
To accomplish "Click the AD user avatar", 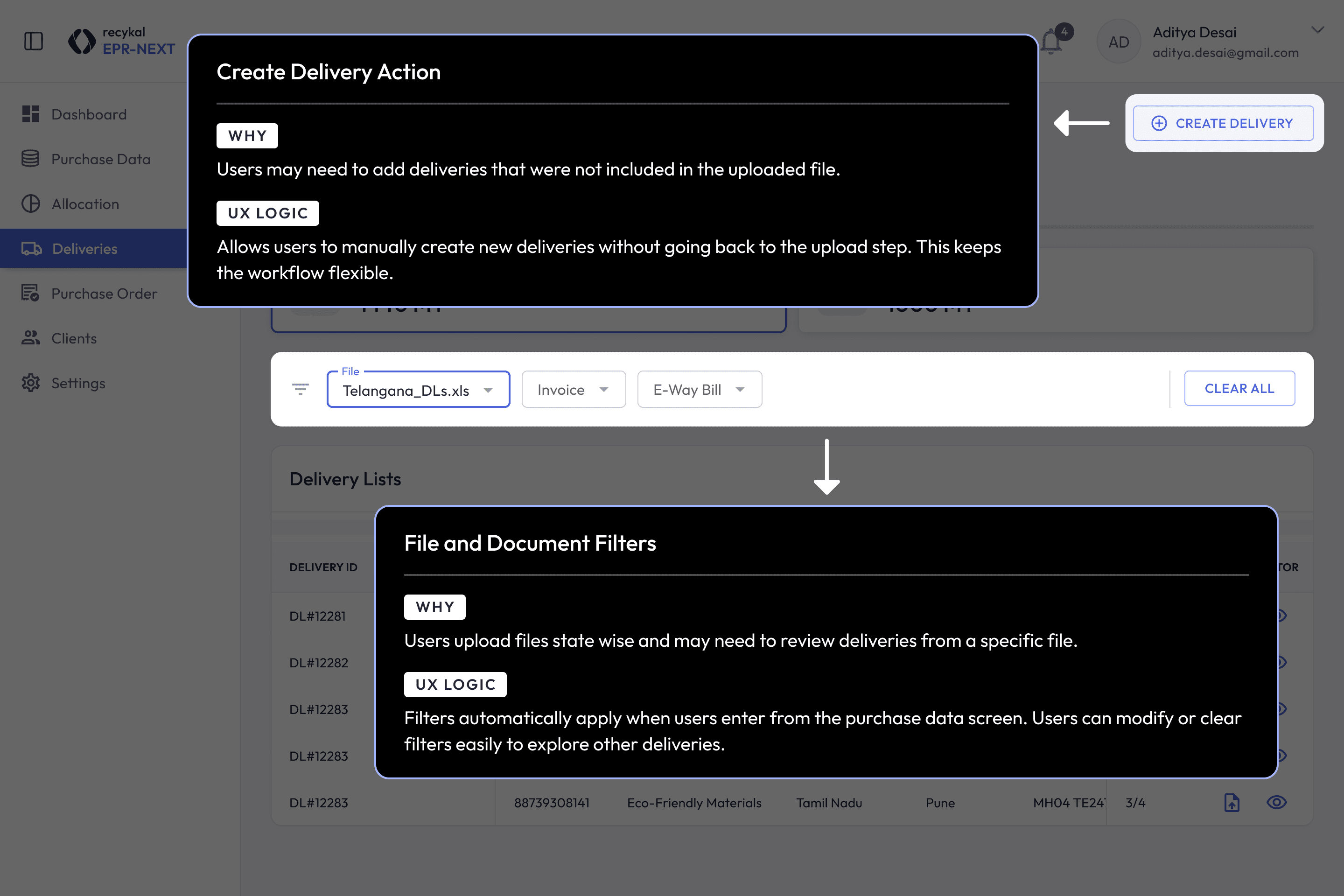I will [1118, 42].
